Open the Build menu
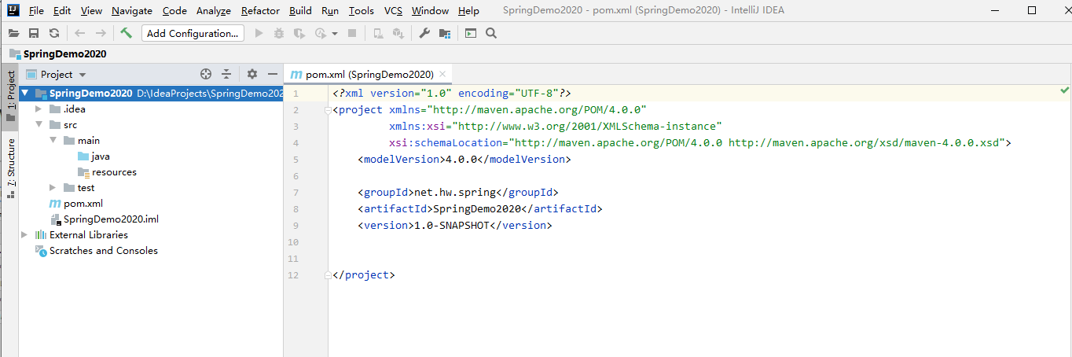This screenshot has height=357, width=1072. pyautogui.click(x=300, y=11)
